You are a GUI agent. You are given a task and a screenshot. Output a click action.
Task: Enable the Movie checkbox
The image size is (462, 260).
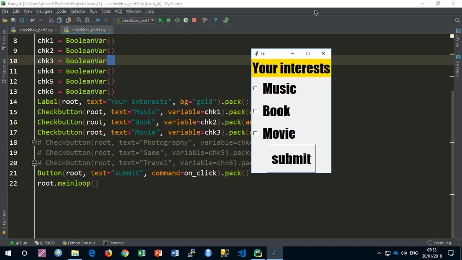255,133
